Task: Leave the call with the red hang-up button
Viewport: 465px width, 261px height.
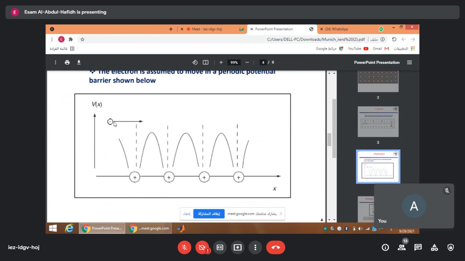Action: coord(276,248)
